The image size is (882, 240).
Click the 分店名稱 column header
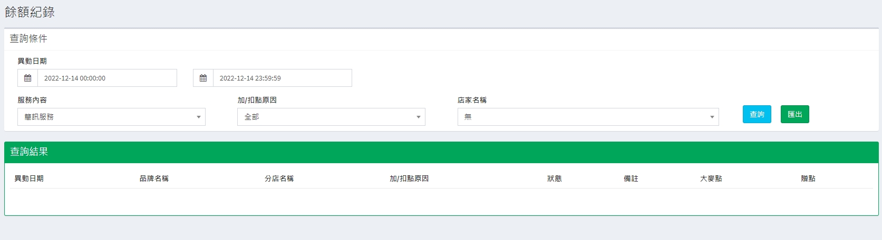[x=279, y=178]
